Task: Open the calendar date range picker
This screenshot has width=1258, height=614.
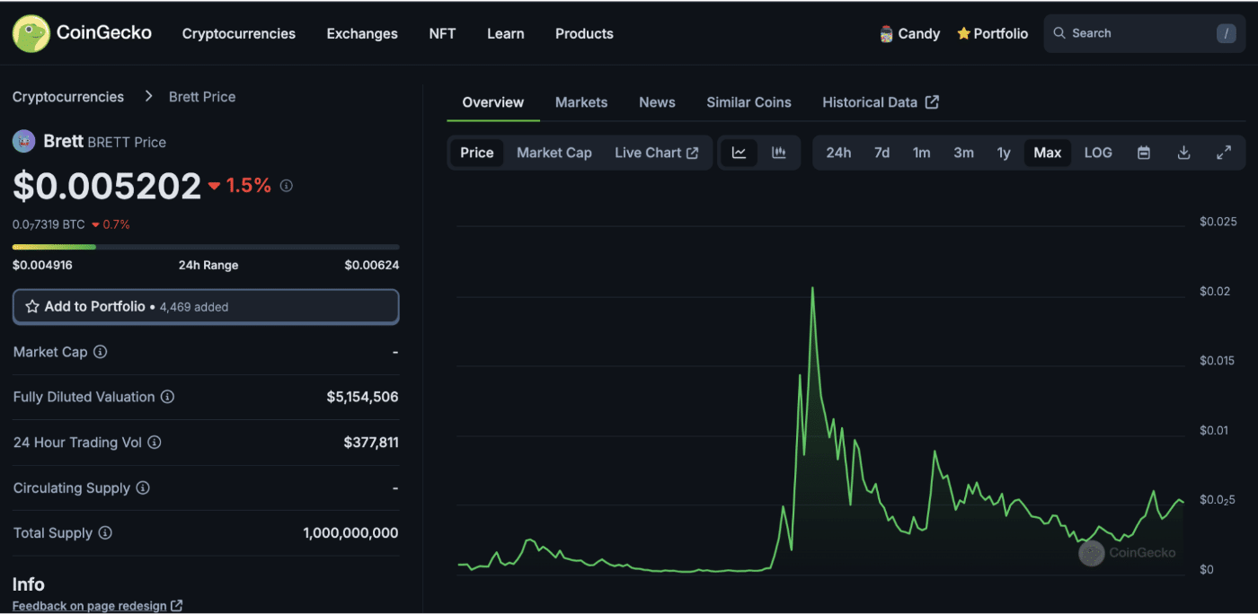Action: 1144,153
